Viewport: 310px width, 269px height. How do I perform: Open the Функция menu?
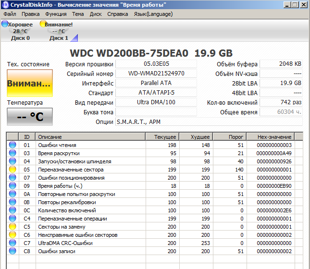click(x=56, y=14)
